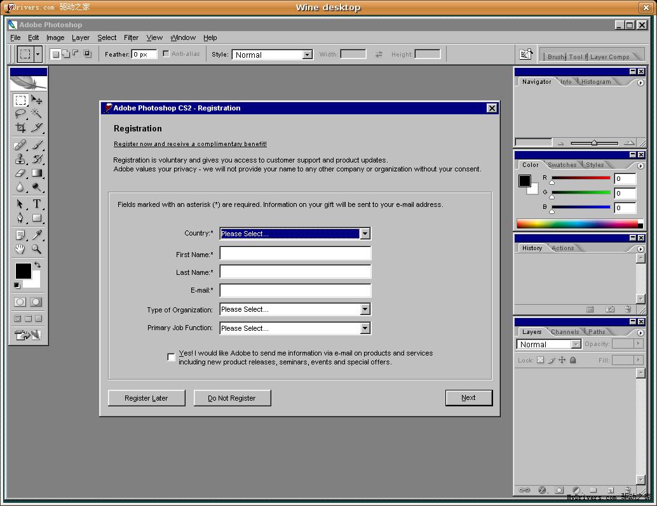
Task: Enable Intersect With Selection mode
Action: point(88,53)
